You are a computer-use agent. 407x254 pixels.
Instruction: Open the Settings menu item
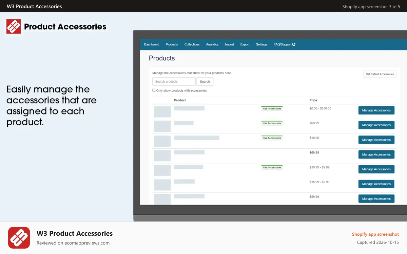261,44
